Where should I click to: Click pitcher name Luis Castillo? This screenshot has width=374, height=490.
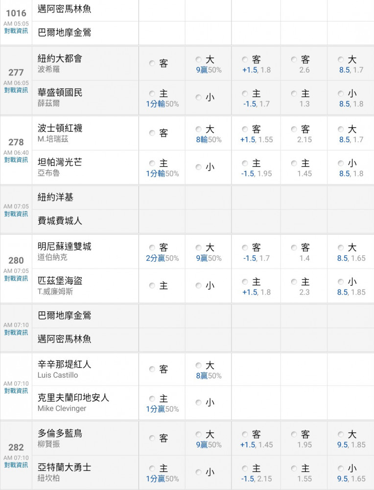coord(58,375)
